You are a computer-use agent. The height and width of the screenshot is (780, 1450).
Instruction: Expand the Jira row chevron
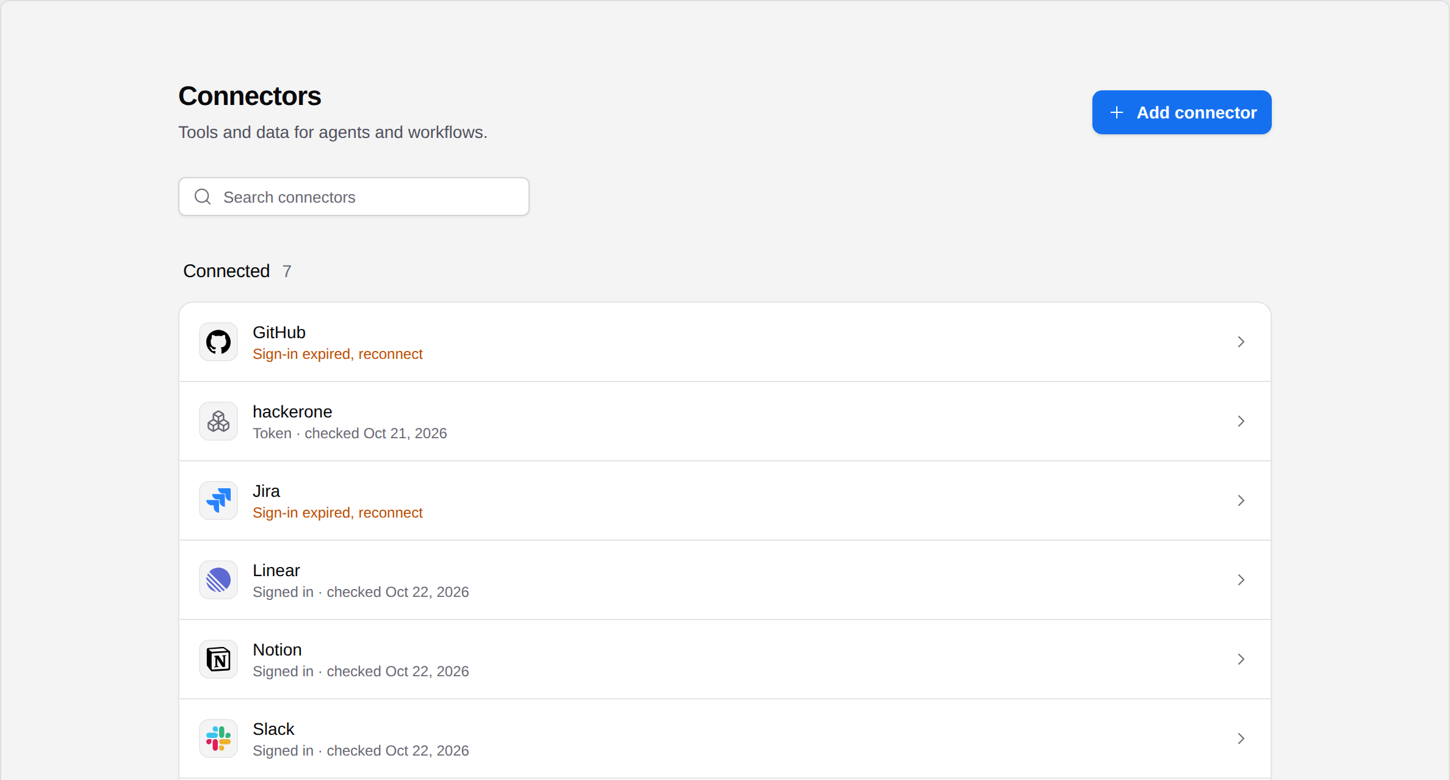point(1241,500)
